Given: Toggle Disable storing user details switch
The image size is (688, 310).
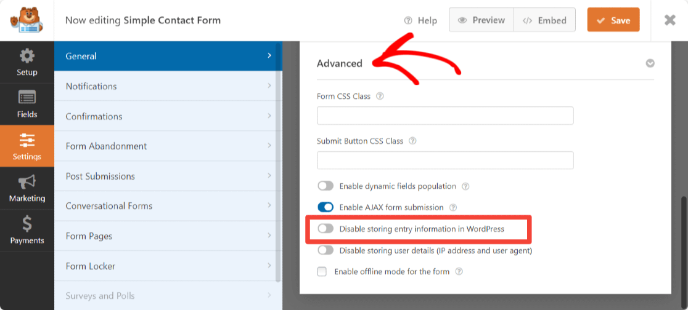Looking at the screenshot, I should click(x=326, y=250).
